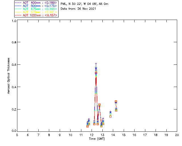
Task: Click the red square marker at the 0.52 peak
Action: (96, 73)
